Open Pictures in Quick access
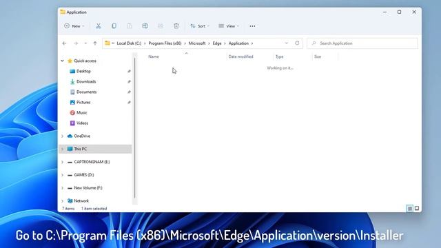The width and height of the screenshot is (441, 248). [83, 103]
